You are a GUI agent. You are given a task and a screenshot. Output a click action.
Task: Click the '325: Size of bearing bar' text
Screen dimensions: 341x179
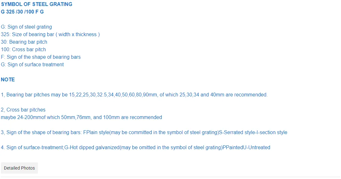pyautogui.click(x=28, y=35)
